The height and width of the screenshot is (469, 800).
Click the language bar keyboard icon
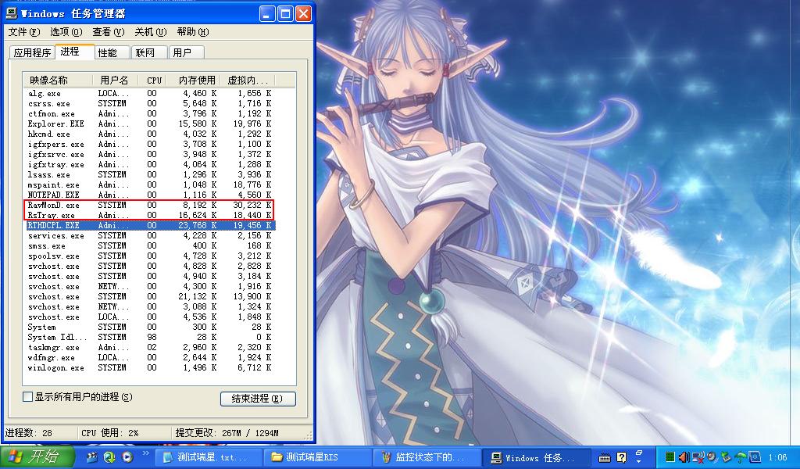605,458
